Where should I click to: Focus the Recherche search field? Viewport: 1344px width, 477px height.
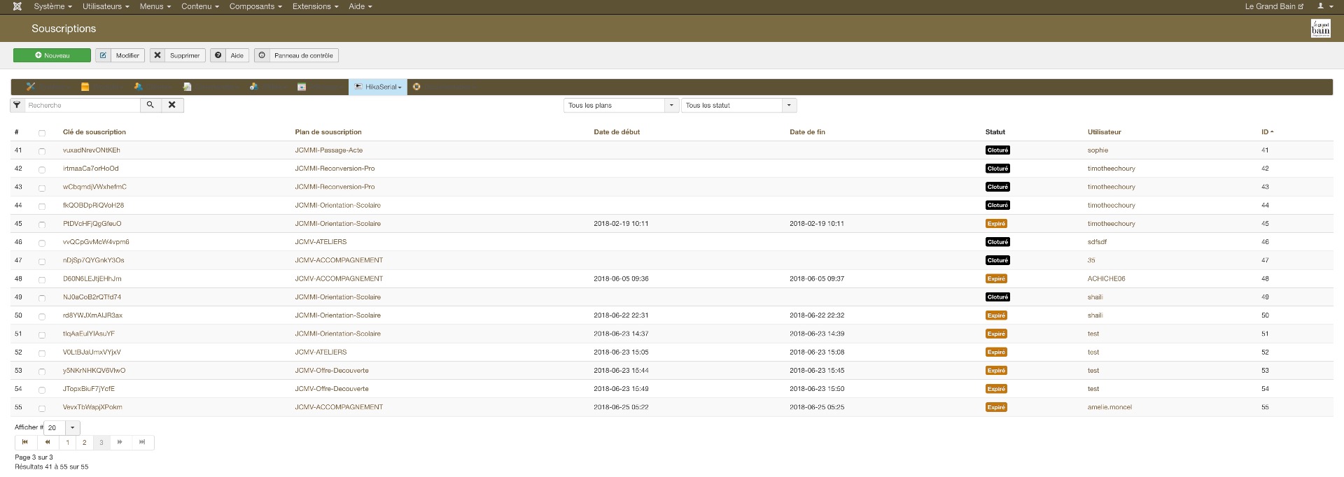83,105
